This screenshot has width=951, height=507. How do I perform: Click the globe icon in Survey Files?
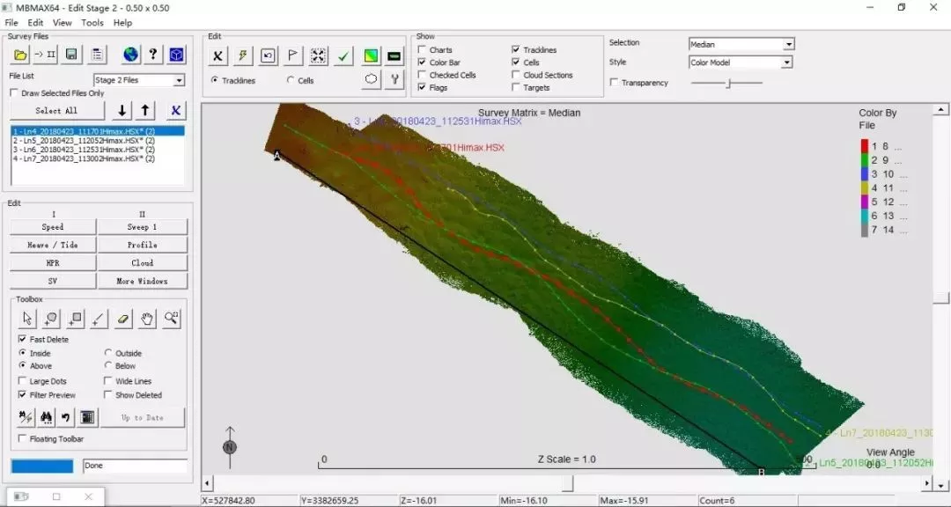(130, 55)
